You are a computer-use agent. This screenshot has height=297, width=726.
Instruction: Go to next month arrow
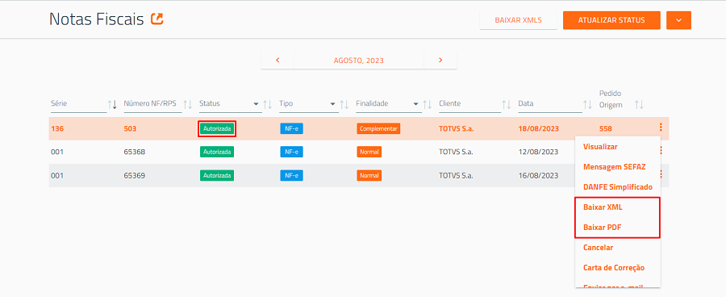point(440,61)
